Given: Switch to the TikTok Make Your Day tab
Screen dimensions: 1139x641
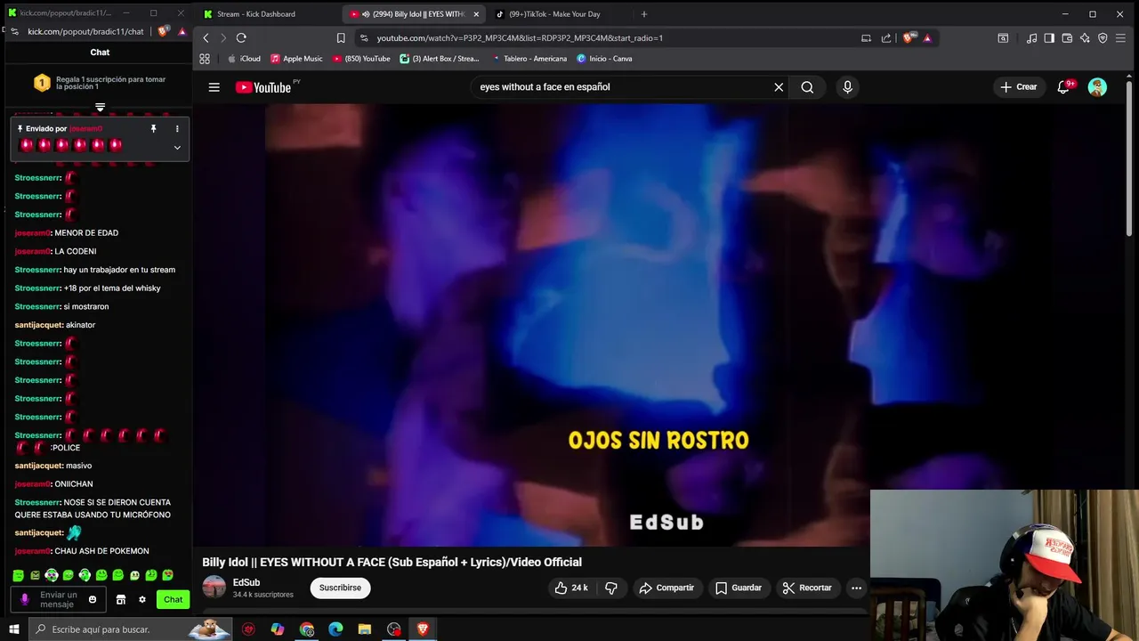Looking at the screenshot, I should 556,14.
